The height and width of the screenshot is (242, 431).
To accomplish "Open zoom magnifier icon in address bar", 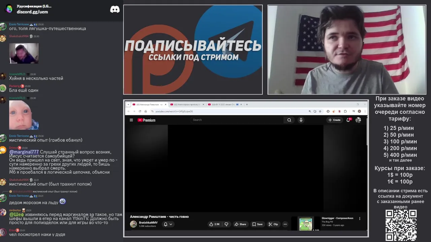I will pyautogui.click(x=310, y=111).
